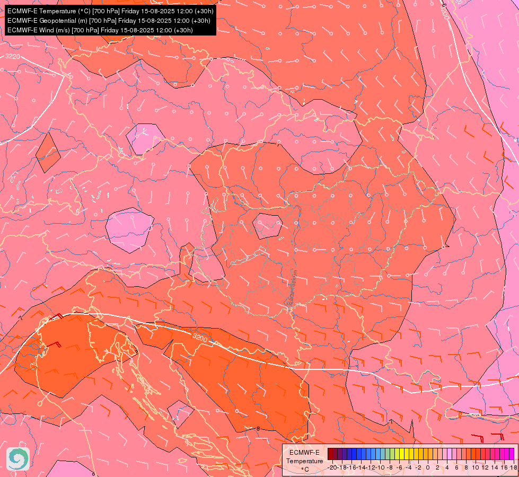Select the ECMWF-E Temperature (°C) title line

coord(110,11)
